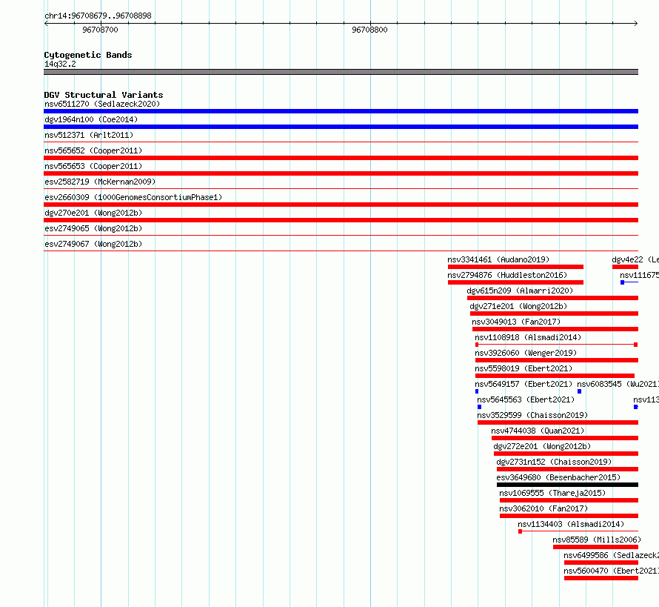Image resolution: width=659 pixels, height=607 pixels.
Task: Click the Cytogenetic Bands track title
Action: [88, 55]
